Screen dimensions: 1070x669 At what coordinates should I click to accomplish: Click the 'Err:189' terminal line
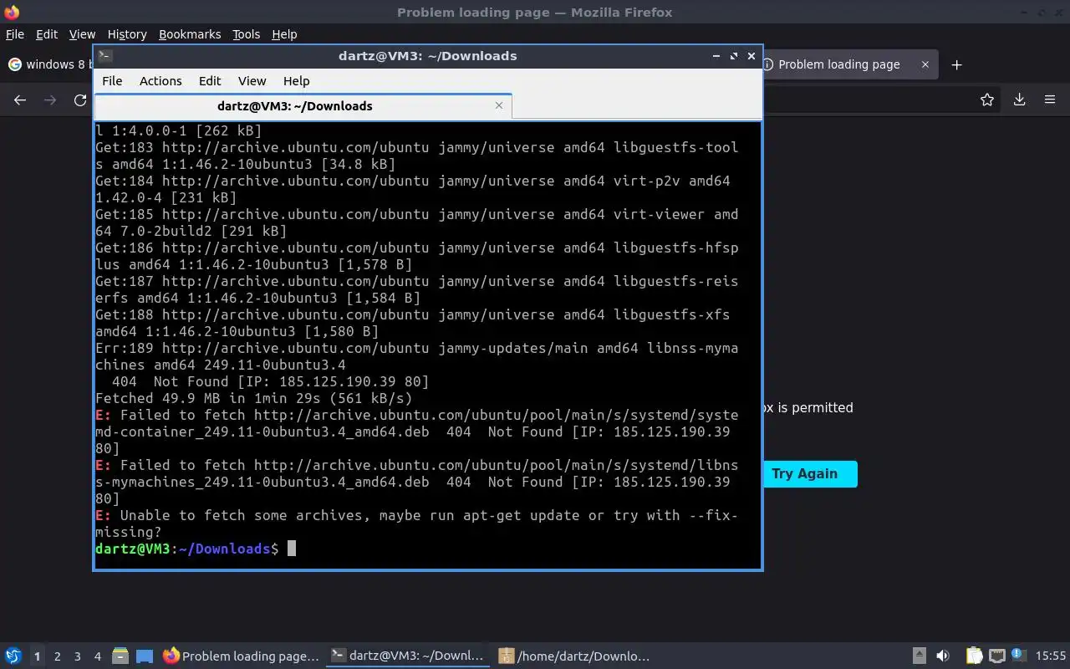(x=416, y=356)
